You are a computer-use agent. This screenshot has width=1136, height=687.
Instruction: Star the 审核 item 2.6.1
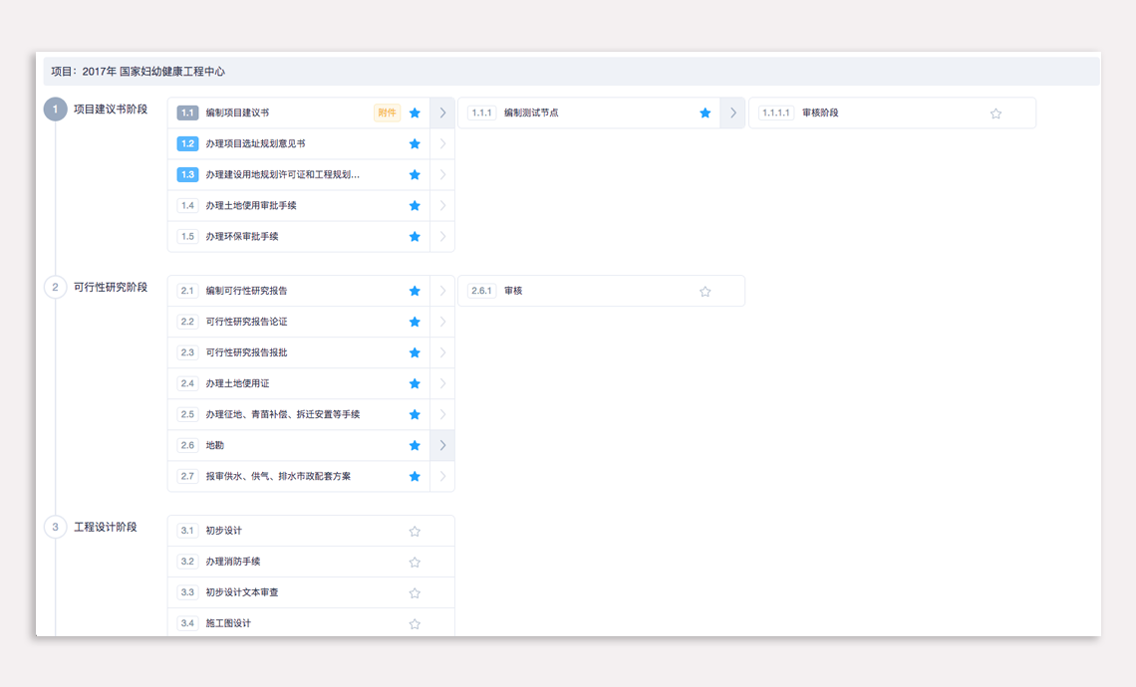coord(706,292)
